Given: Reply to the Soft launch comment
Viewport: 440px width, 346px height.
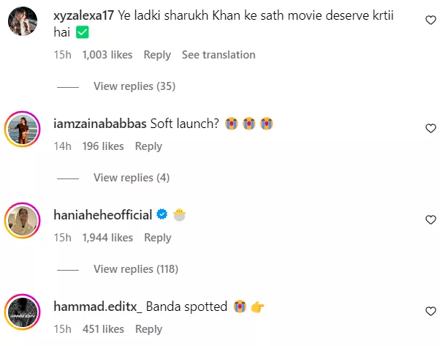Looking at the screenshot, I should 148,146.
